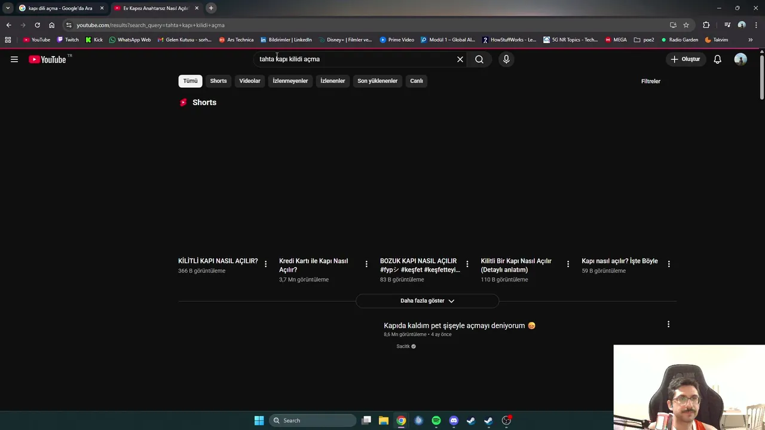This screenshot has width=765, height=430.
Task: Open the Kredi Kartı ile Kapı Nasıl Açılır short
Action: [313, 265]
